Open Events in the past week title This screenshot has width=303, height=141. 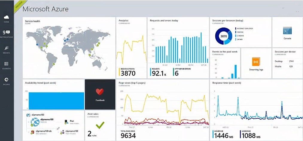tap(225, 52)
